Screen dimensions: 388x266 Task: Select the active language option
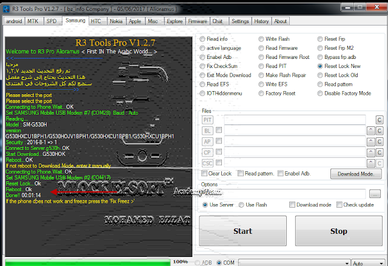click(202, 48)
